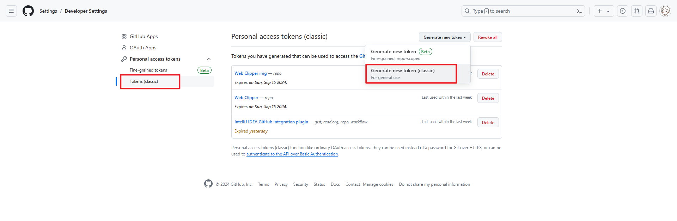Open the Issues icon in header
This screenshot has height=221, width=677.
tap(623, 11)
